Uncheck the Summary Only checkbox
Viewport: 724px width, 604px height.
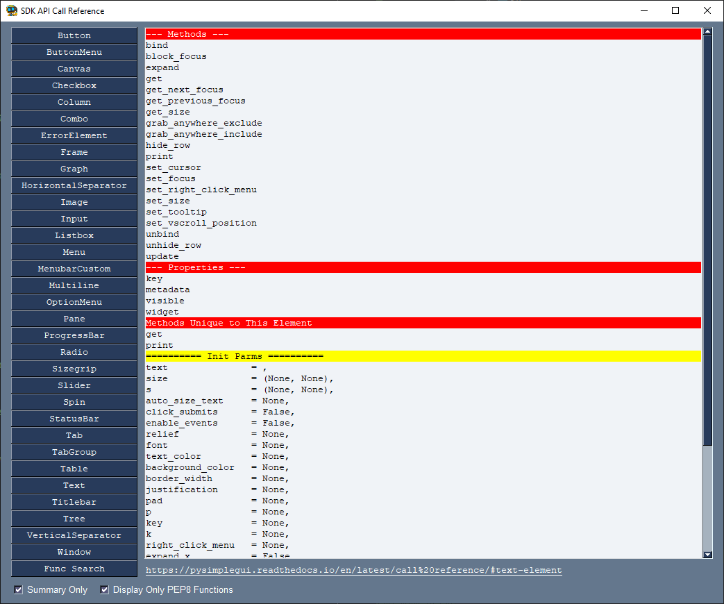tap(17, 589)
